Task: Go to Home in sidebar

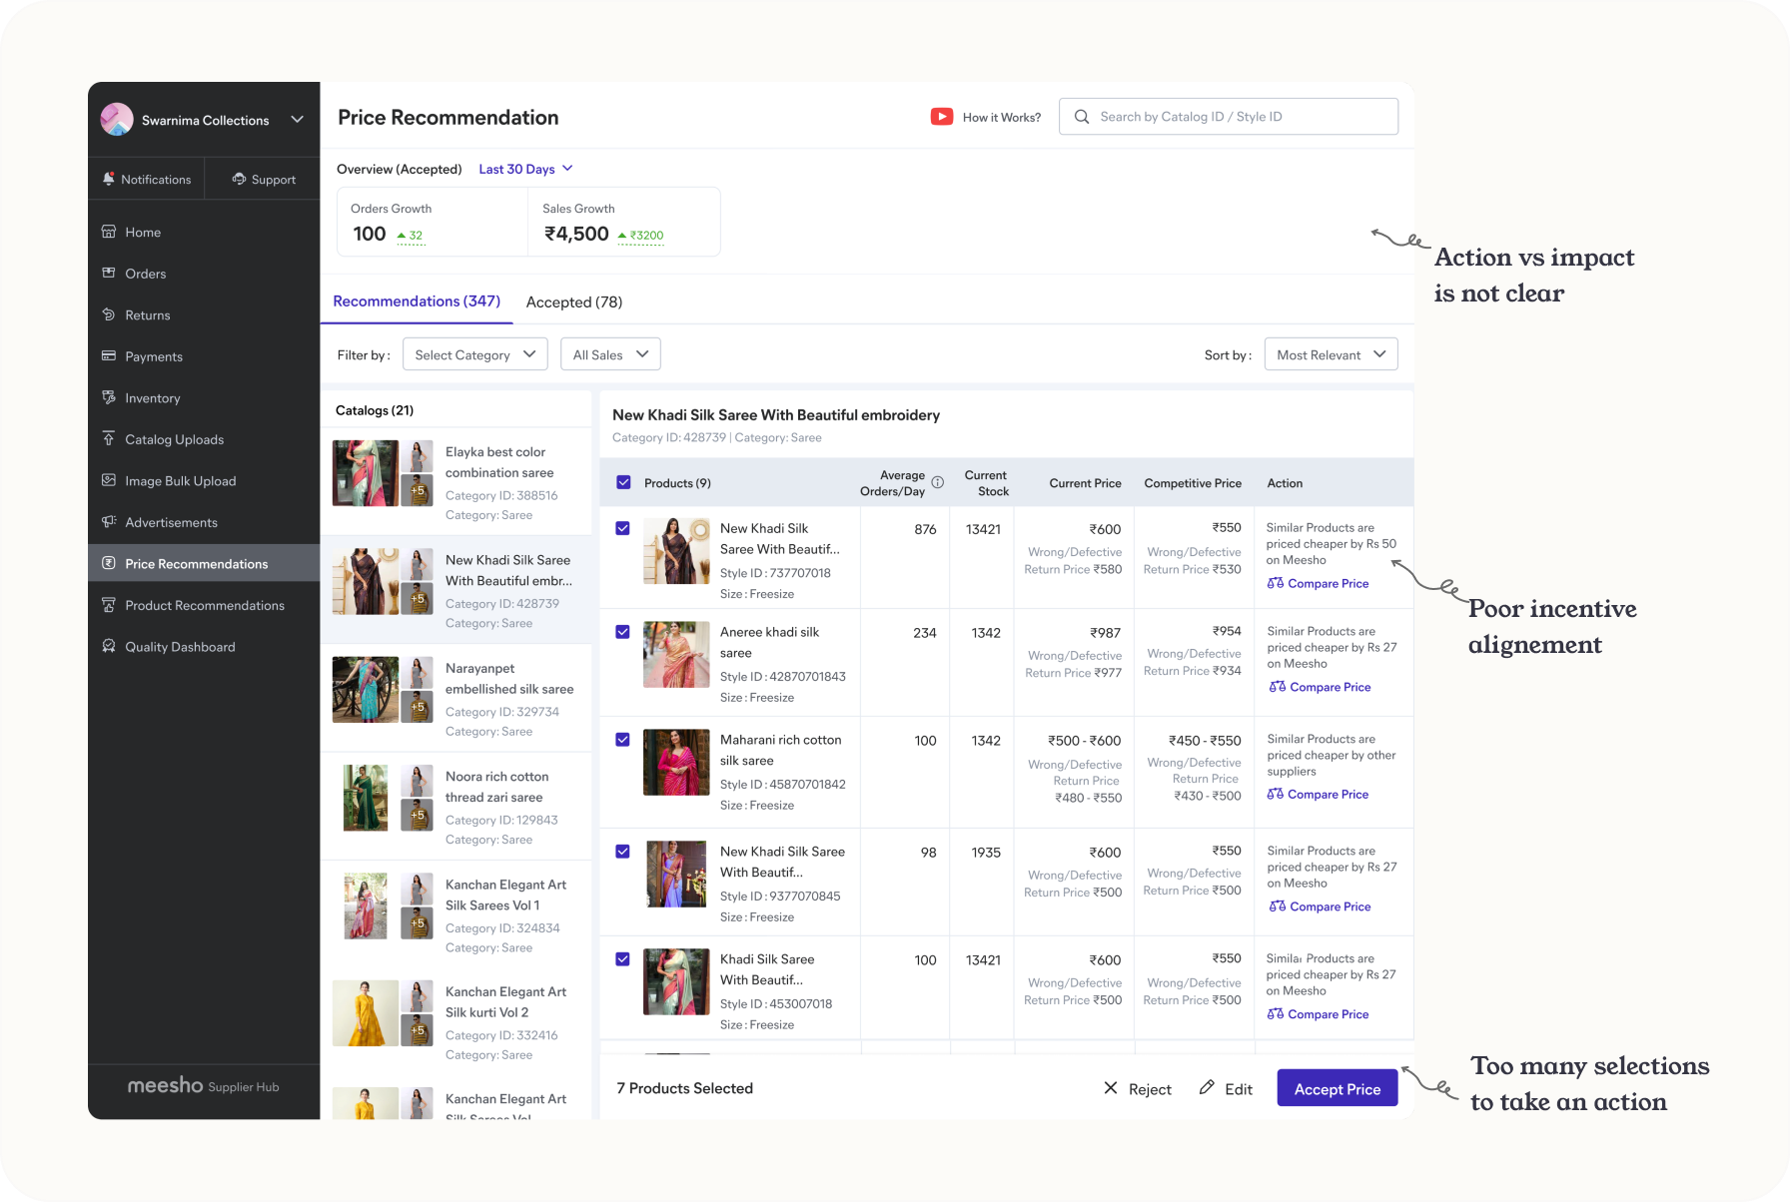Action: click(204, 232)
